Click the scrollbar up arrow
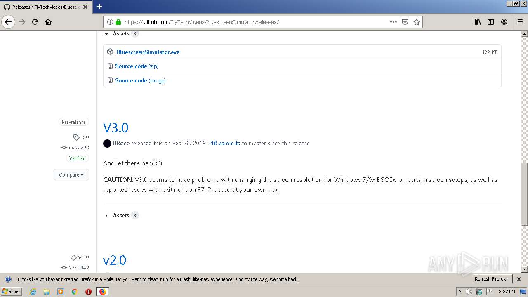 pos(525,33)
